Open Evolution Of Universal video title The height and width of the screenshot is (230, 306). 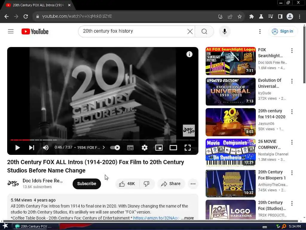point(270,83)
